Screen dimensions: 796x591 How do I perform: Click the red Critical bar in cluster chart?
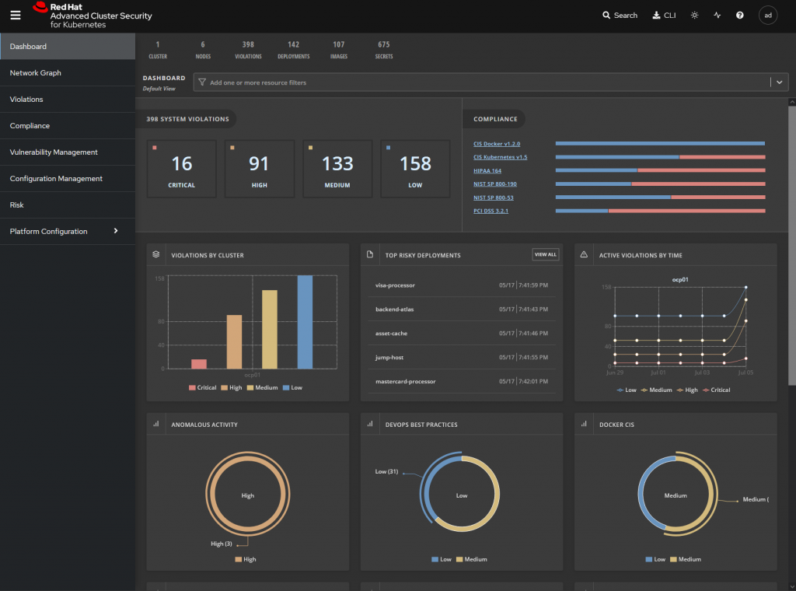pos(199,364)
